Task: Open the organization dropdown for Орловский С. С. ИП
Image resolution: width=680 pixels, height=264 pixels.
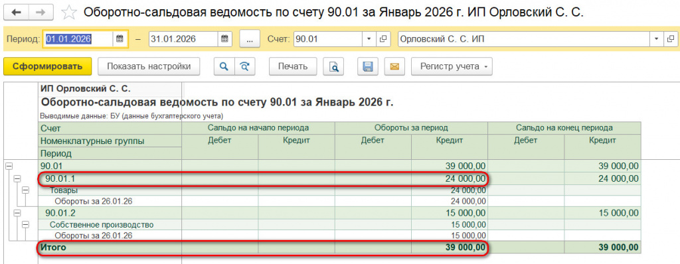Action: [656, 39]
